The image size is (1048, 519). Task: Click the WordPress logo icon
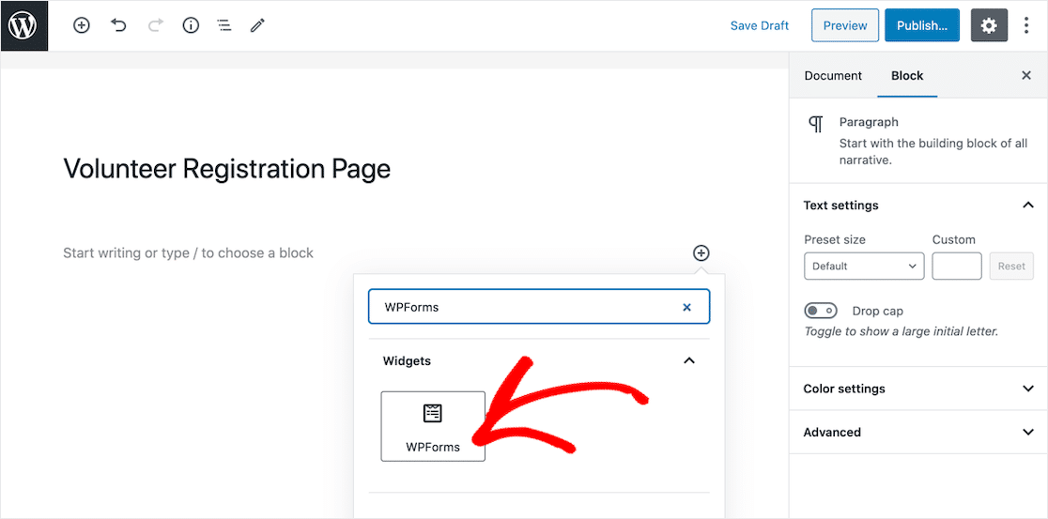point(24,26)
